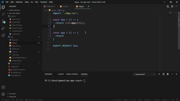Open editor more actions ellipsis
The height and width of the screenshot is (101, 180).
click(x=176, y=6)
